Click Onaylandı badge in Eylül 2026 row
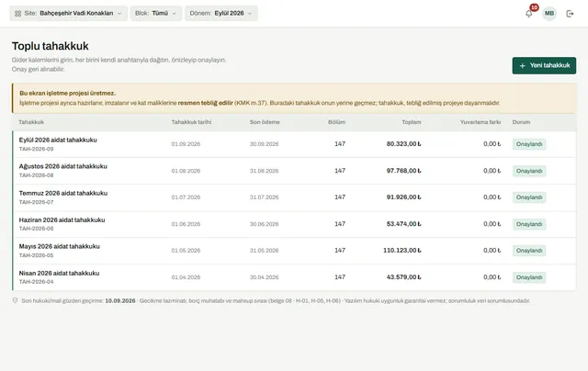The image size is (588, 371). tap(529, 144)
